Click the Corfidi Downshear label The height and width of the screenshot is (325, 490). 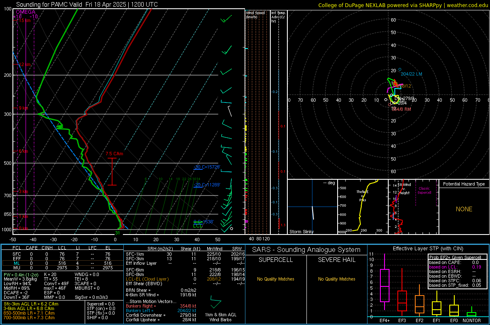click(144, 315)
